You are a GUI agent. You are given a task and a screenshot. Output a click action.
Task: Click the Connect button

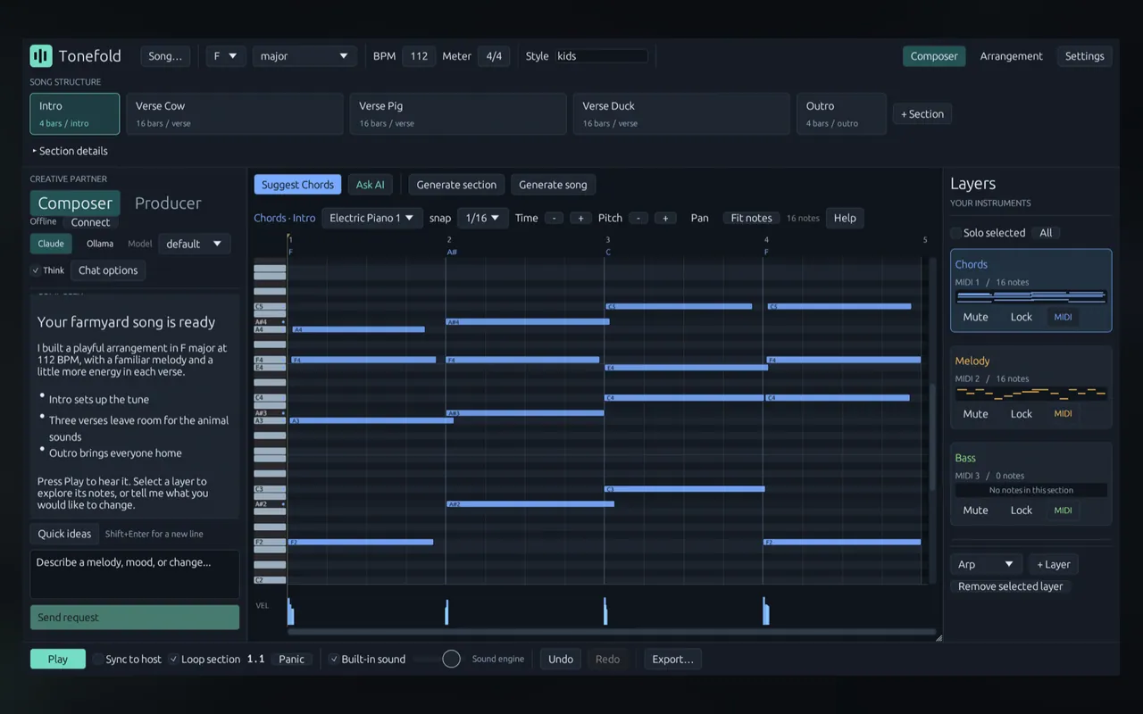click(x=90, y=222)
